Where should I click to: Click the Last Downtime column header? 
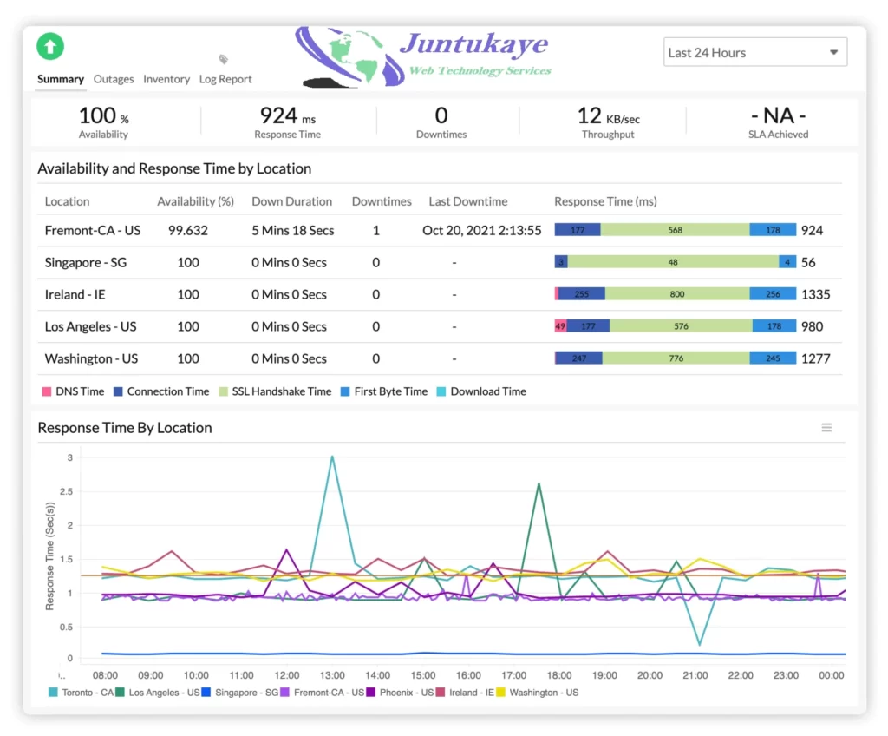click(x=467, y=201)
